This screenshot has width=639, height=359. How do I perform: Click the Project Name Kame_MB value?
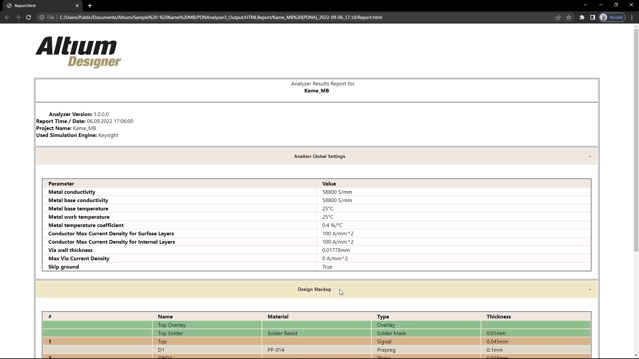point(85,128)
